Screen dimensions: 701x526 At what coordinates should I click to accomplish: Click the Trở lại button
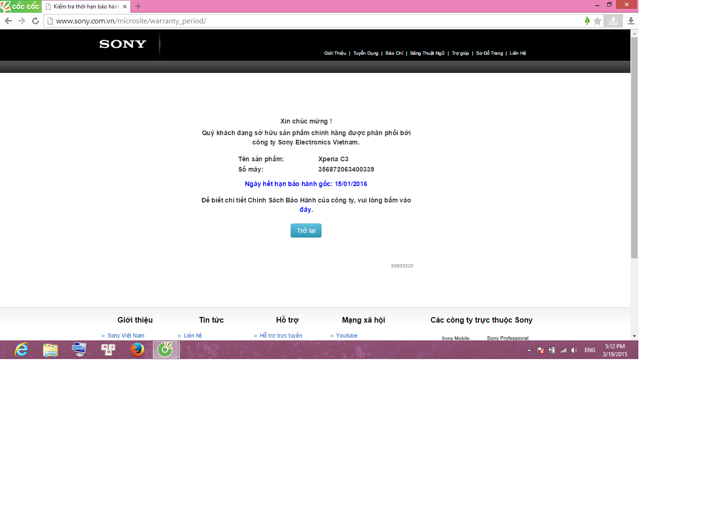306,231
